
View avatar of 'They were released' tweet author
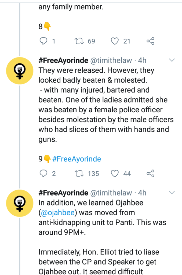point(19,70)
